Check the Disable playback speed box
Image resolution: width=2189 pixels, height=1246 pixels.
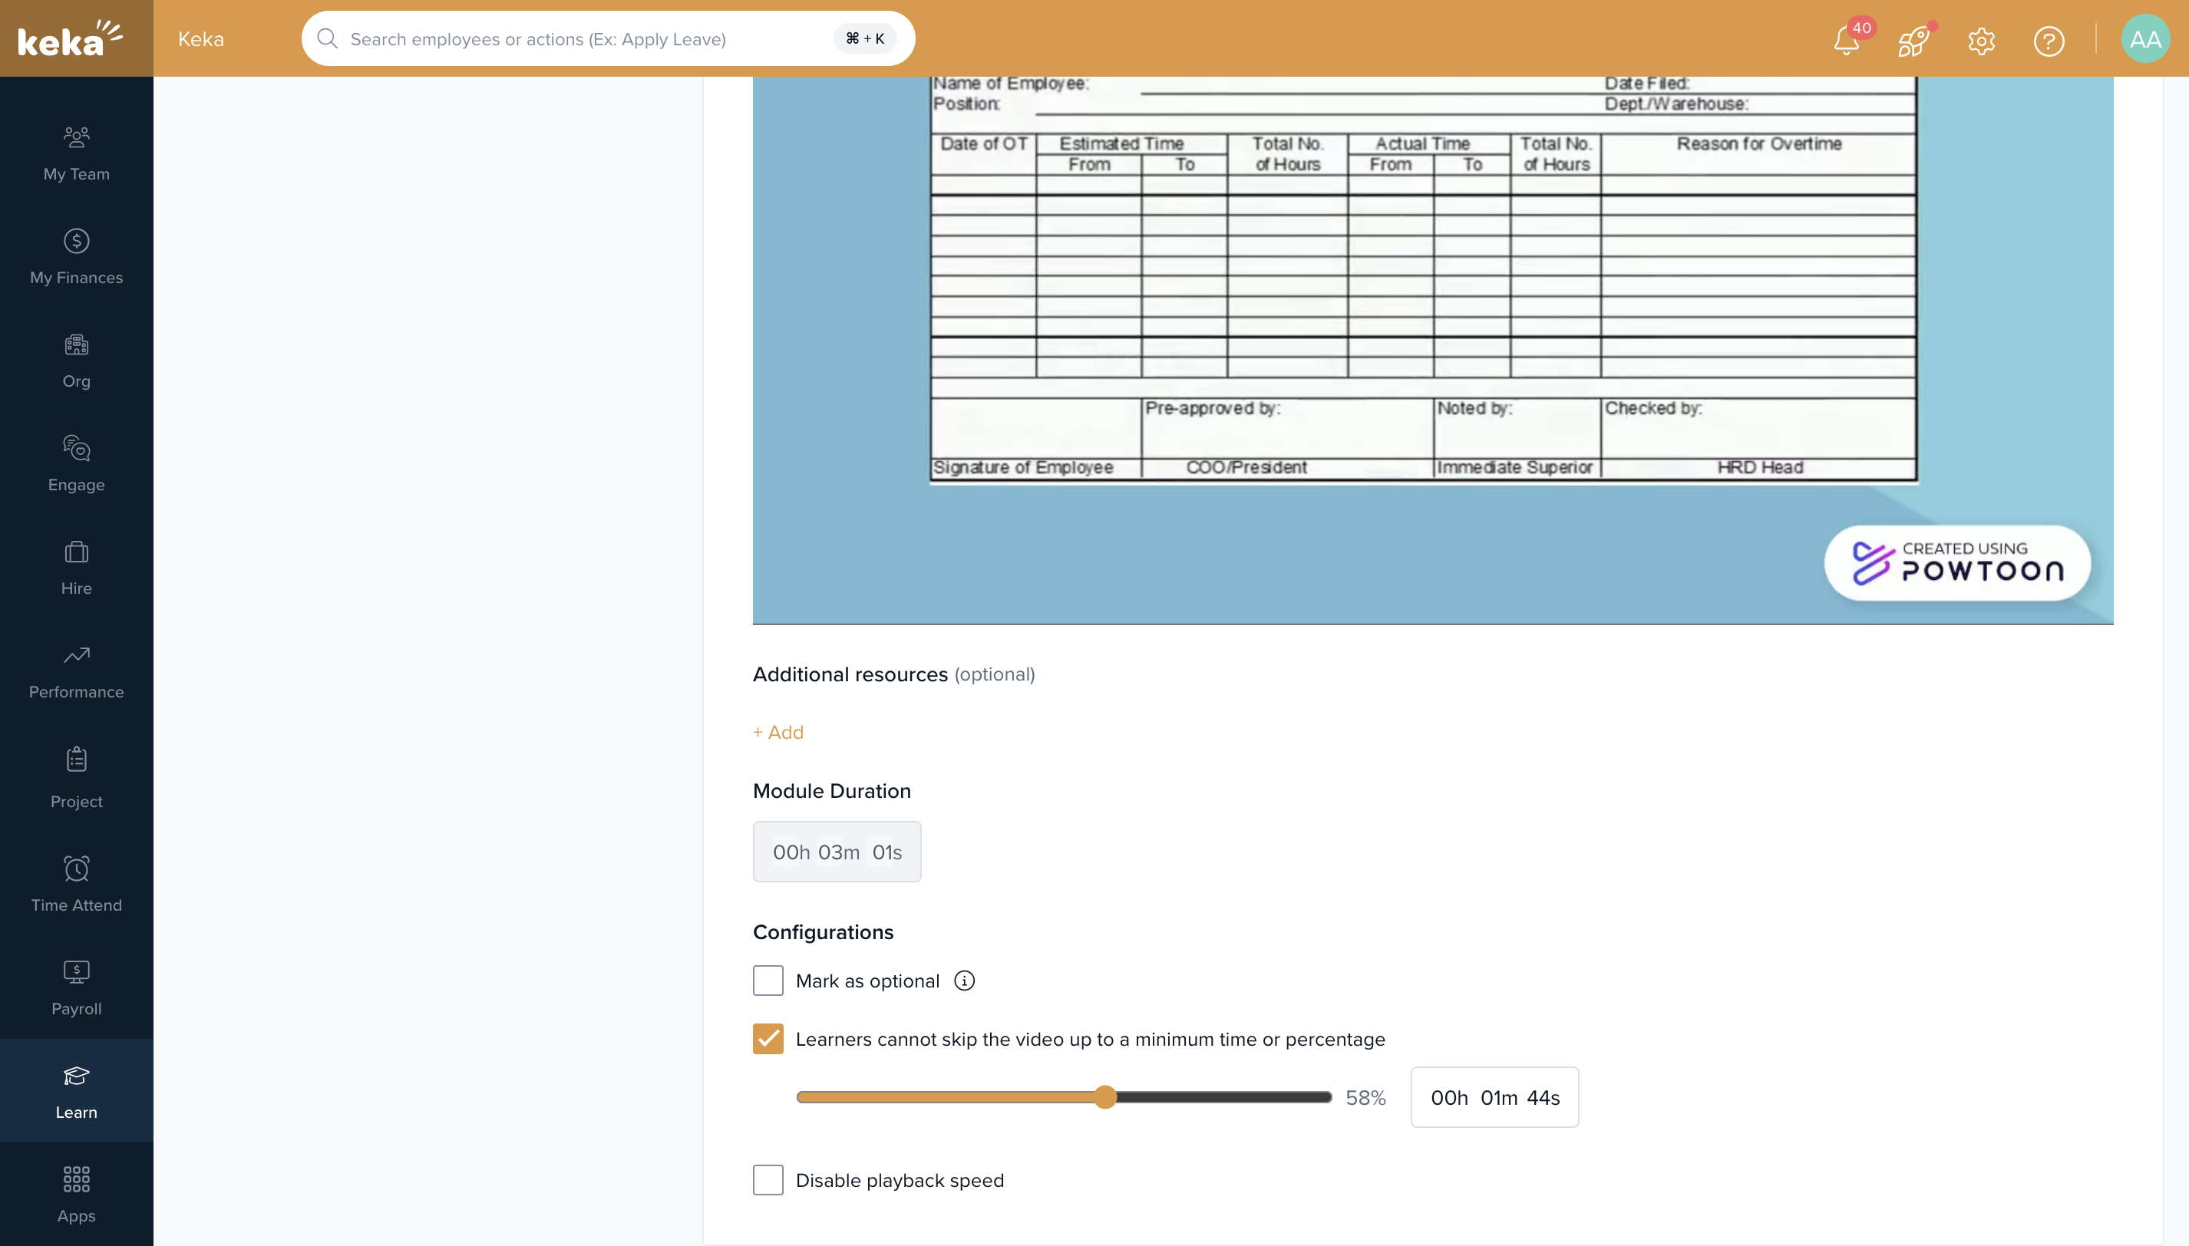[768, 1180]
